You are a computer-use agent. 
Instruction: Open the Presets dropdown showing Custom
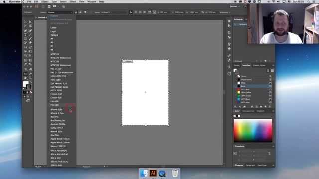60,12
